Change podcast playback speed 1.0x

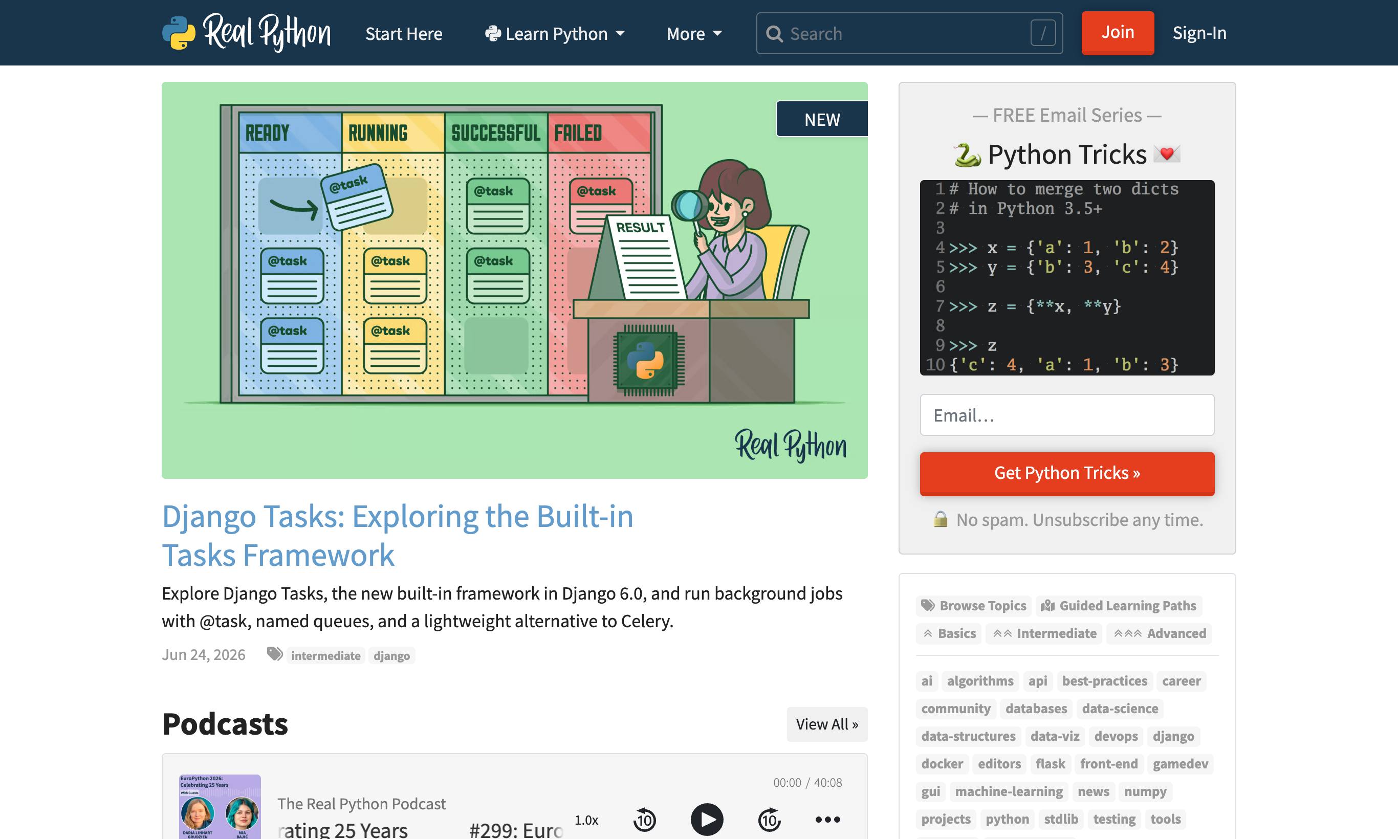tap(586, 820)
